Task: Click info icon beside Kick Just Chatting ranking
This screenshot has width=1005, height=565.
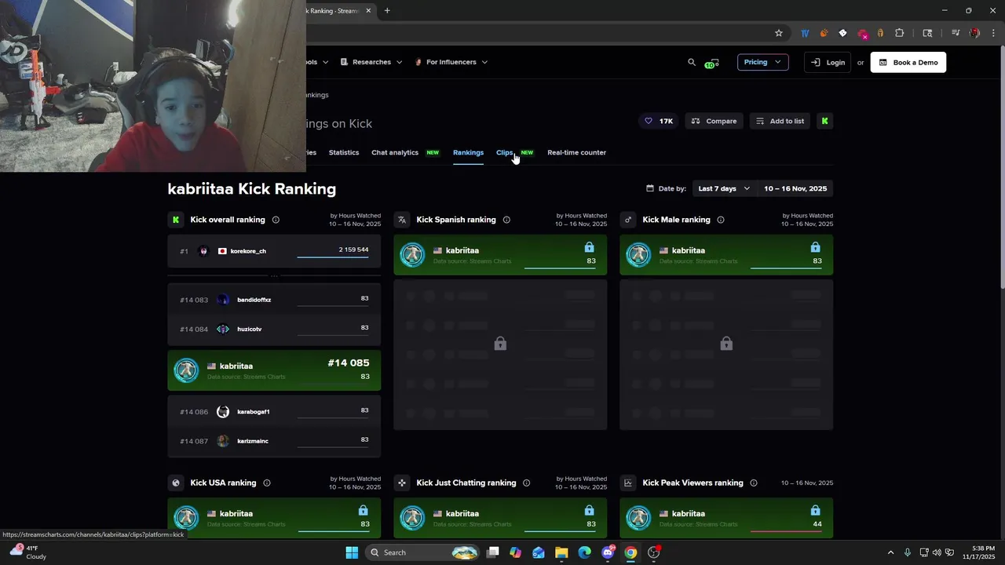Action: (527, 483)
